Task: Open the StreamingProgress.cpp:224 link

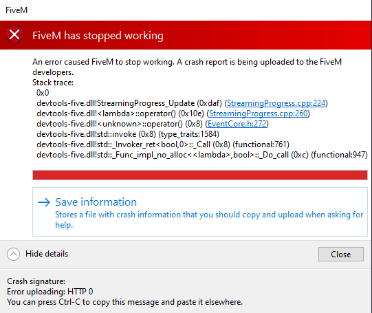Action: [x=276, y=103]
